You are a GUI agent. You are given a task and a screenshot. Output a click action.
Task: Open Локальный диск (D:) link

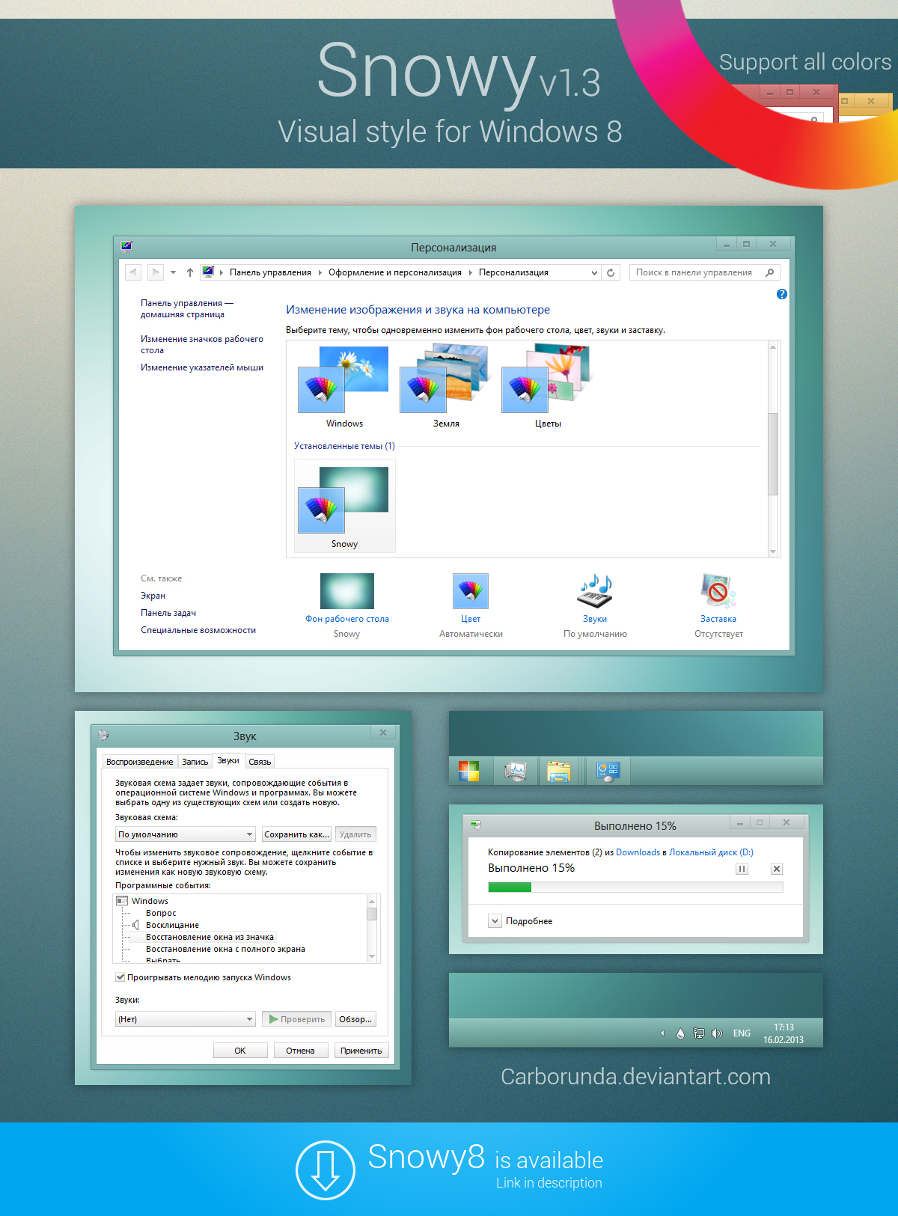pos(711,852)
